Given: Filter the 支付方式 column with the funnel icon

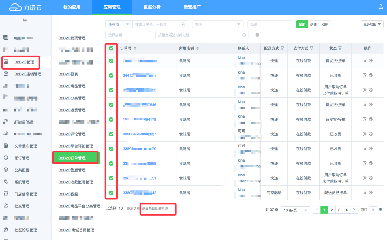Looking at the screenshot, I should point(312,48).
